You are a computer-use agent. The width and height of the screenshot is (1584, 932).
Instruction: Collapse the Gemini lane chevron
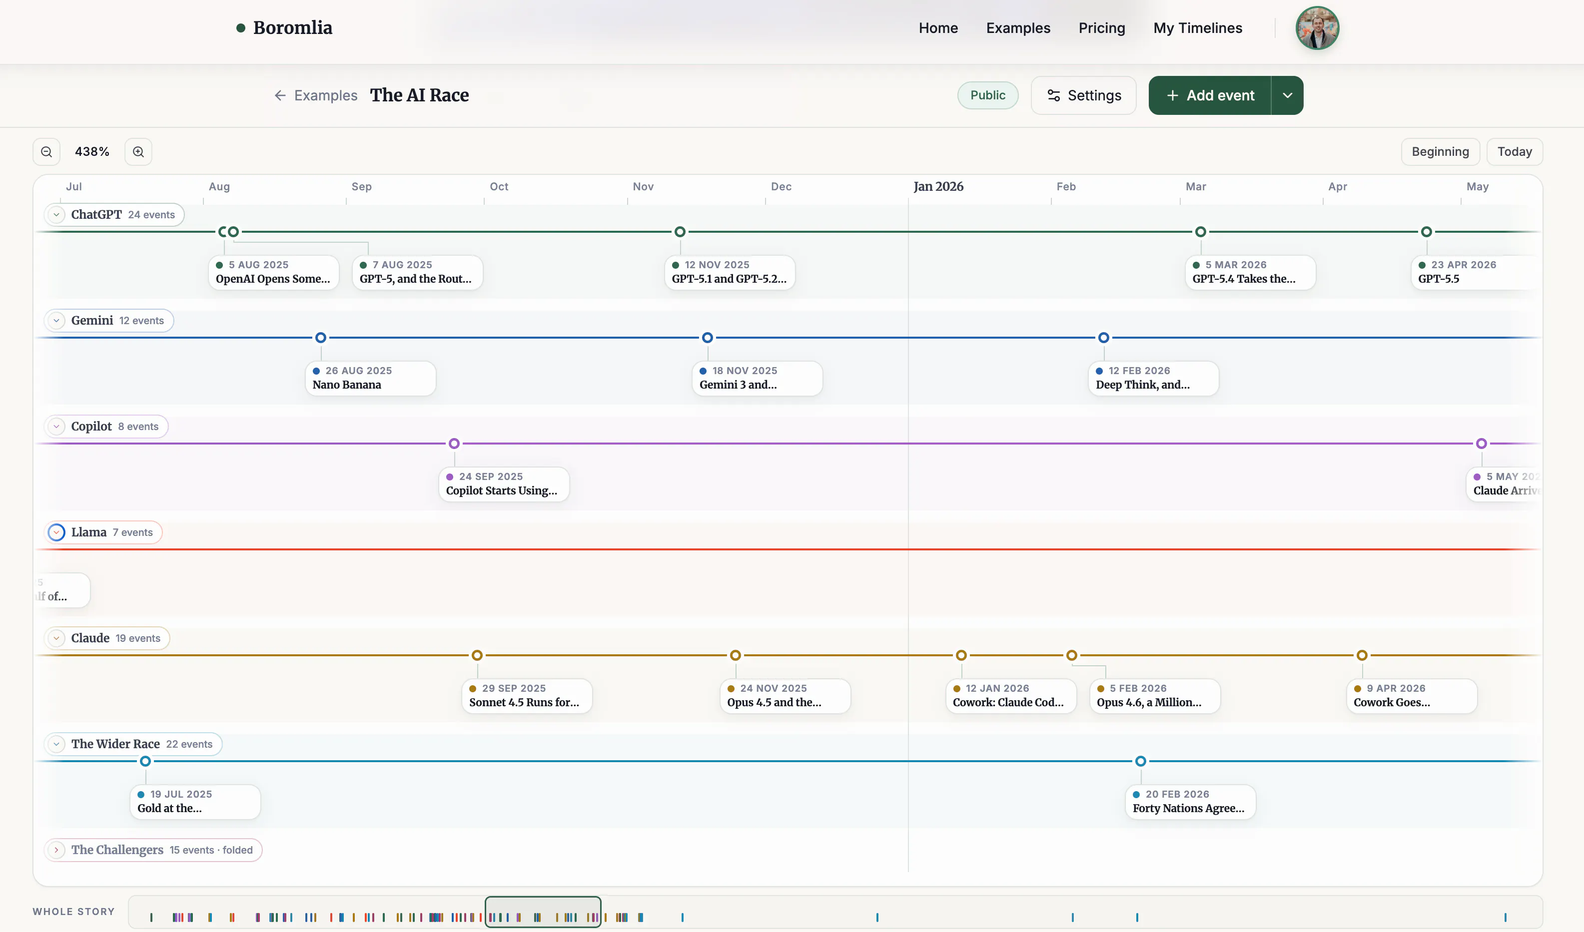point(56,321)
